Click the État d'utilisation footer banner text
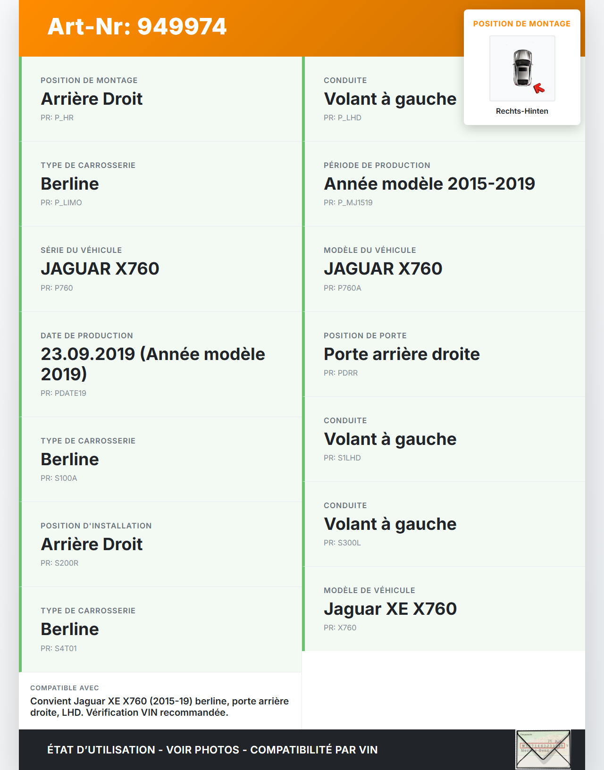Screen dimensions: 604x770 pos(212,750)
